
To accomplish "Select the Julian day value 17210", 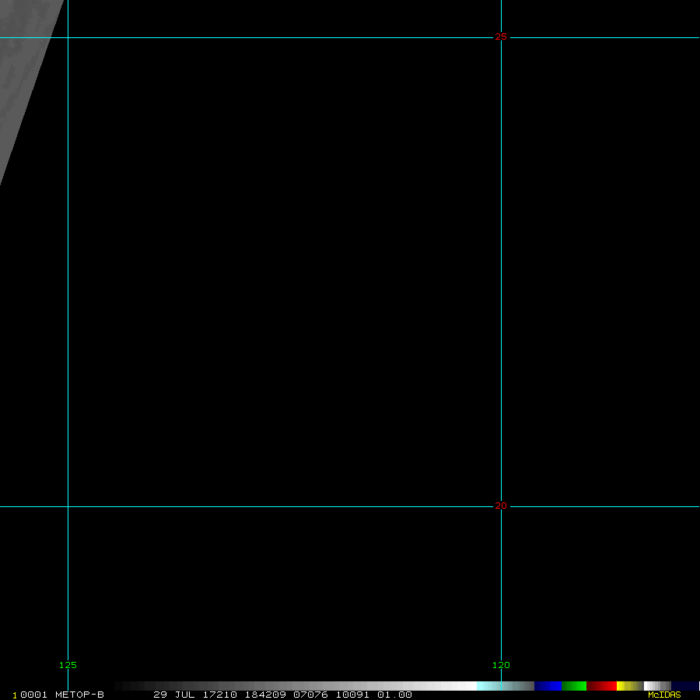I will pyautogui.click(x=219, y=695).
